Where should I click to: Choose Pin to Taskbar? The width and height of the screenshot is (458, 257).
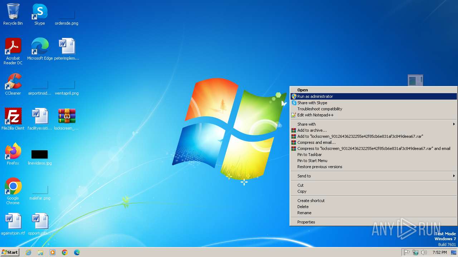[x=373, y=155]
